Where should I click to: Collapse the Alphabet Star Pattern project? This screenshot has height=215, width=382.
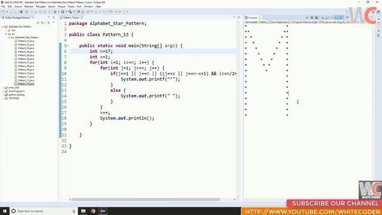click(x=3, y=26)
